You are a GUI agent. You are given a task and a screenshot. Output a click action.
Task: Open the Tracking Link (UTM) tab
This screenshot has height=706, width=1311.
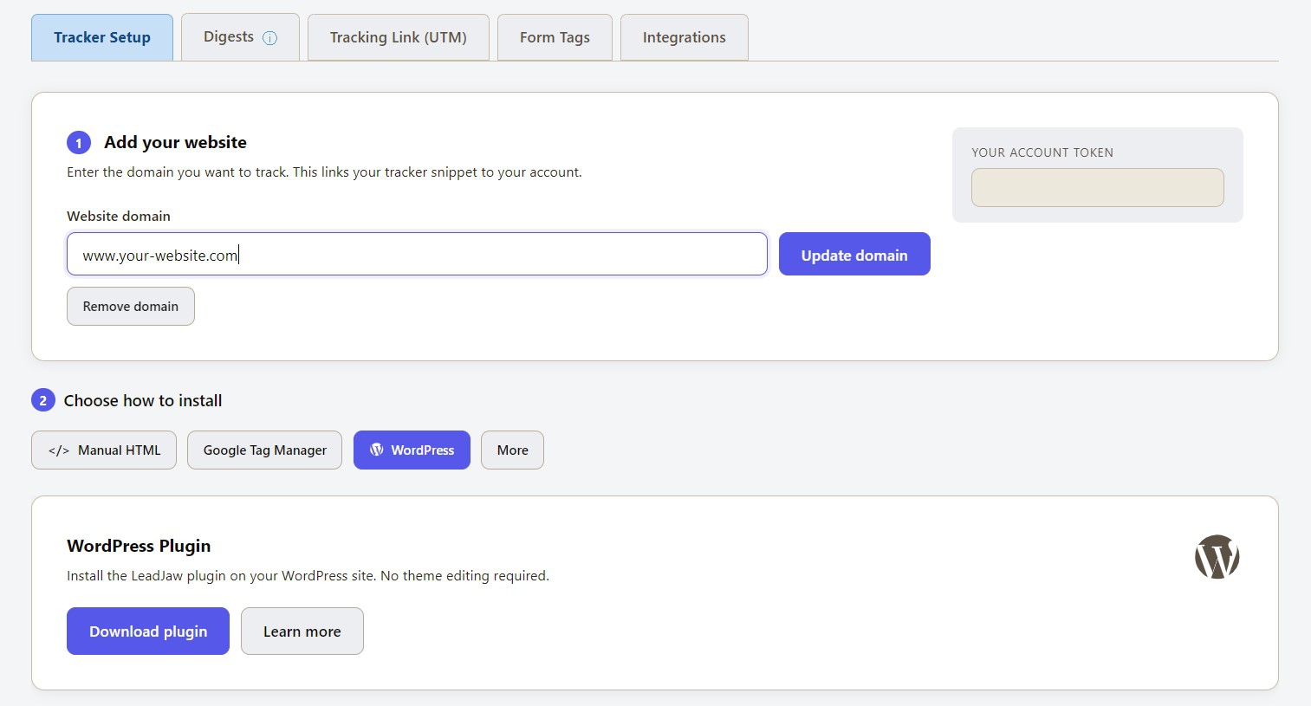coord(399,37)
